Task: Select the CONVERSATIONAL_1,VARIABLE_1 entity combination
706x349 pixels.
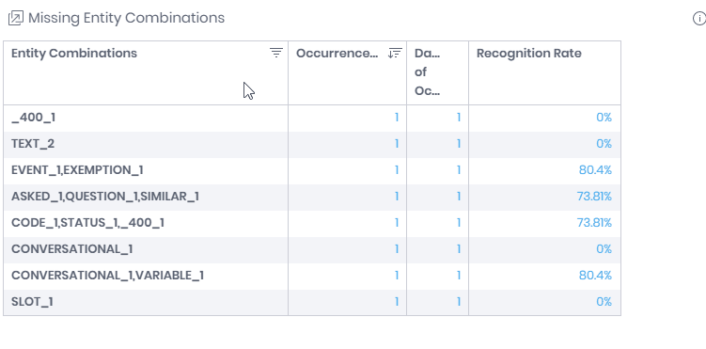Action: pyautogui.click(x=107, y=275)
